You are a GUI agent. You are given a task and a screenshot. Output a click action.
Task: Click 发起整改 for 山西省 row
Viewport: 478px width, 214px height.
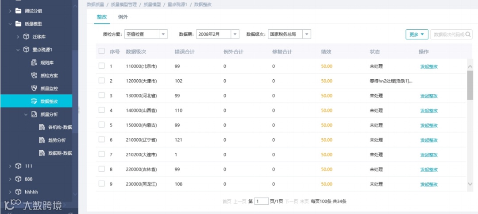pyautogui.click(x=429, y=110)
